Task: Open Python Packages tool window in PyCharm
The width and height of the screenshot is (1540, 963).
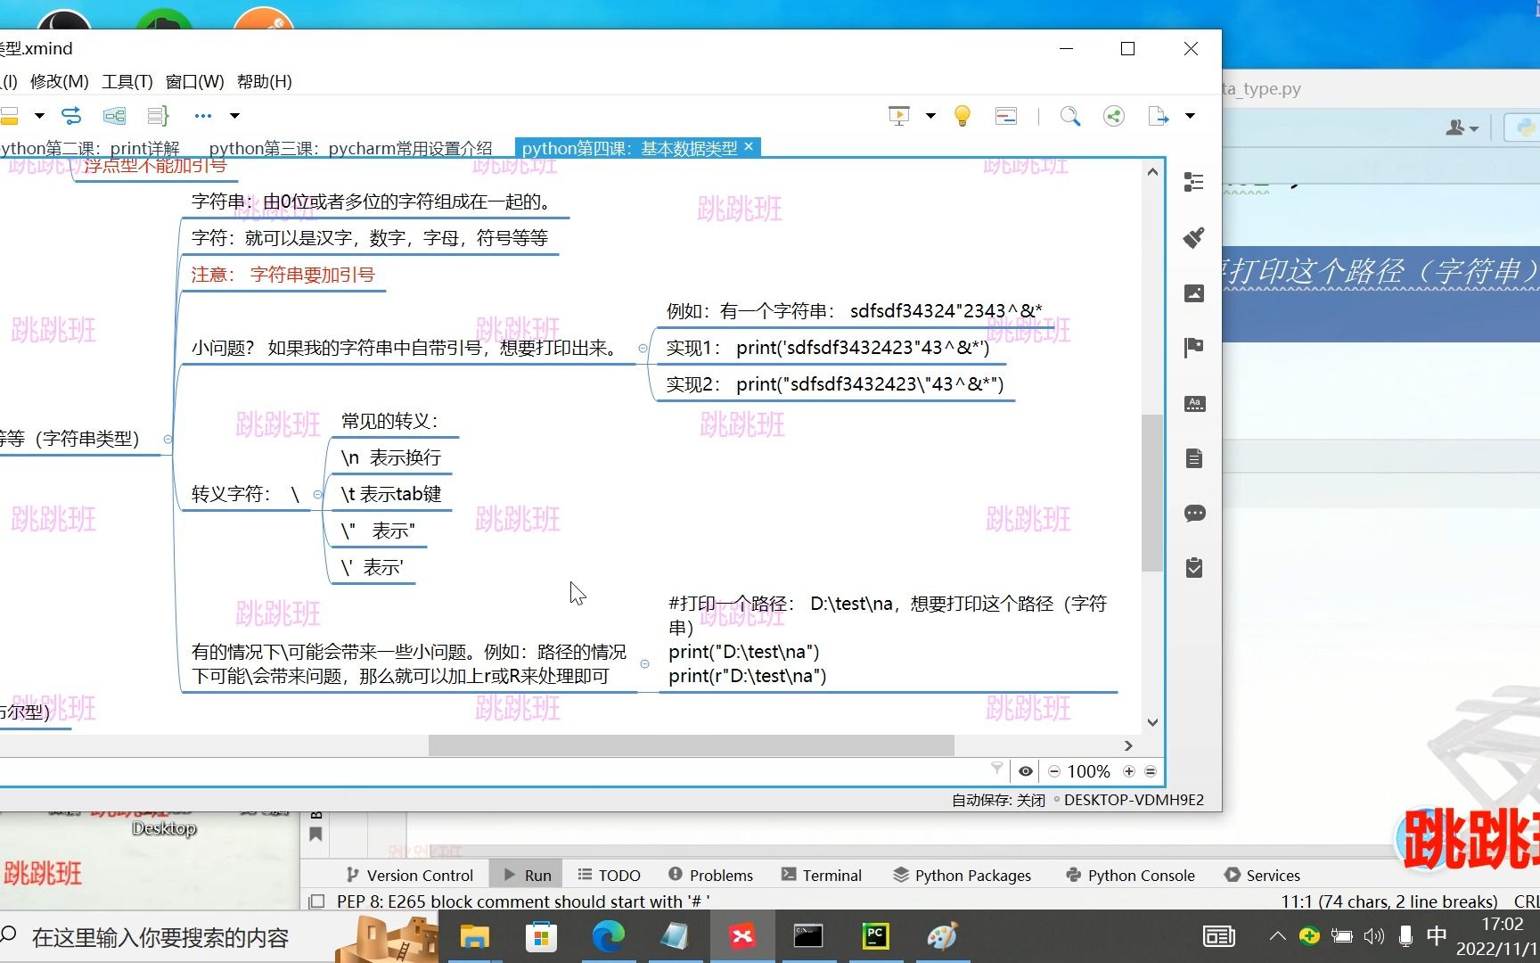Action: coord(962,876)
